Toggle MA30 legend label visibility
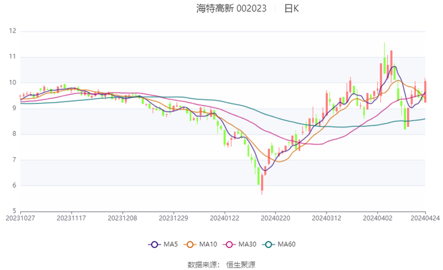 click(x=247, y=244)
